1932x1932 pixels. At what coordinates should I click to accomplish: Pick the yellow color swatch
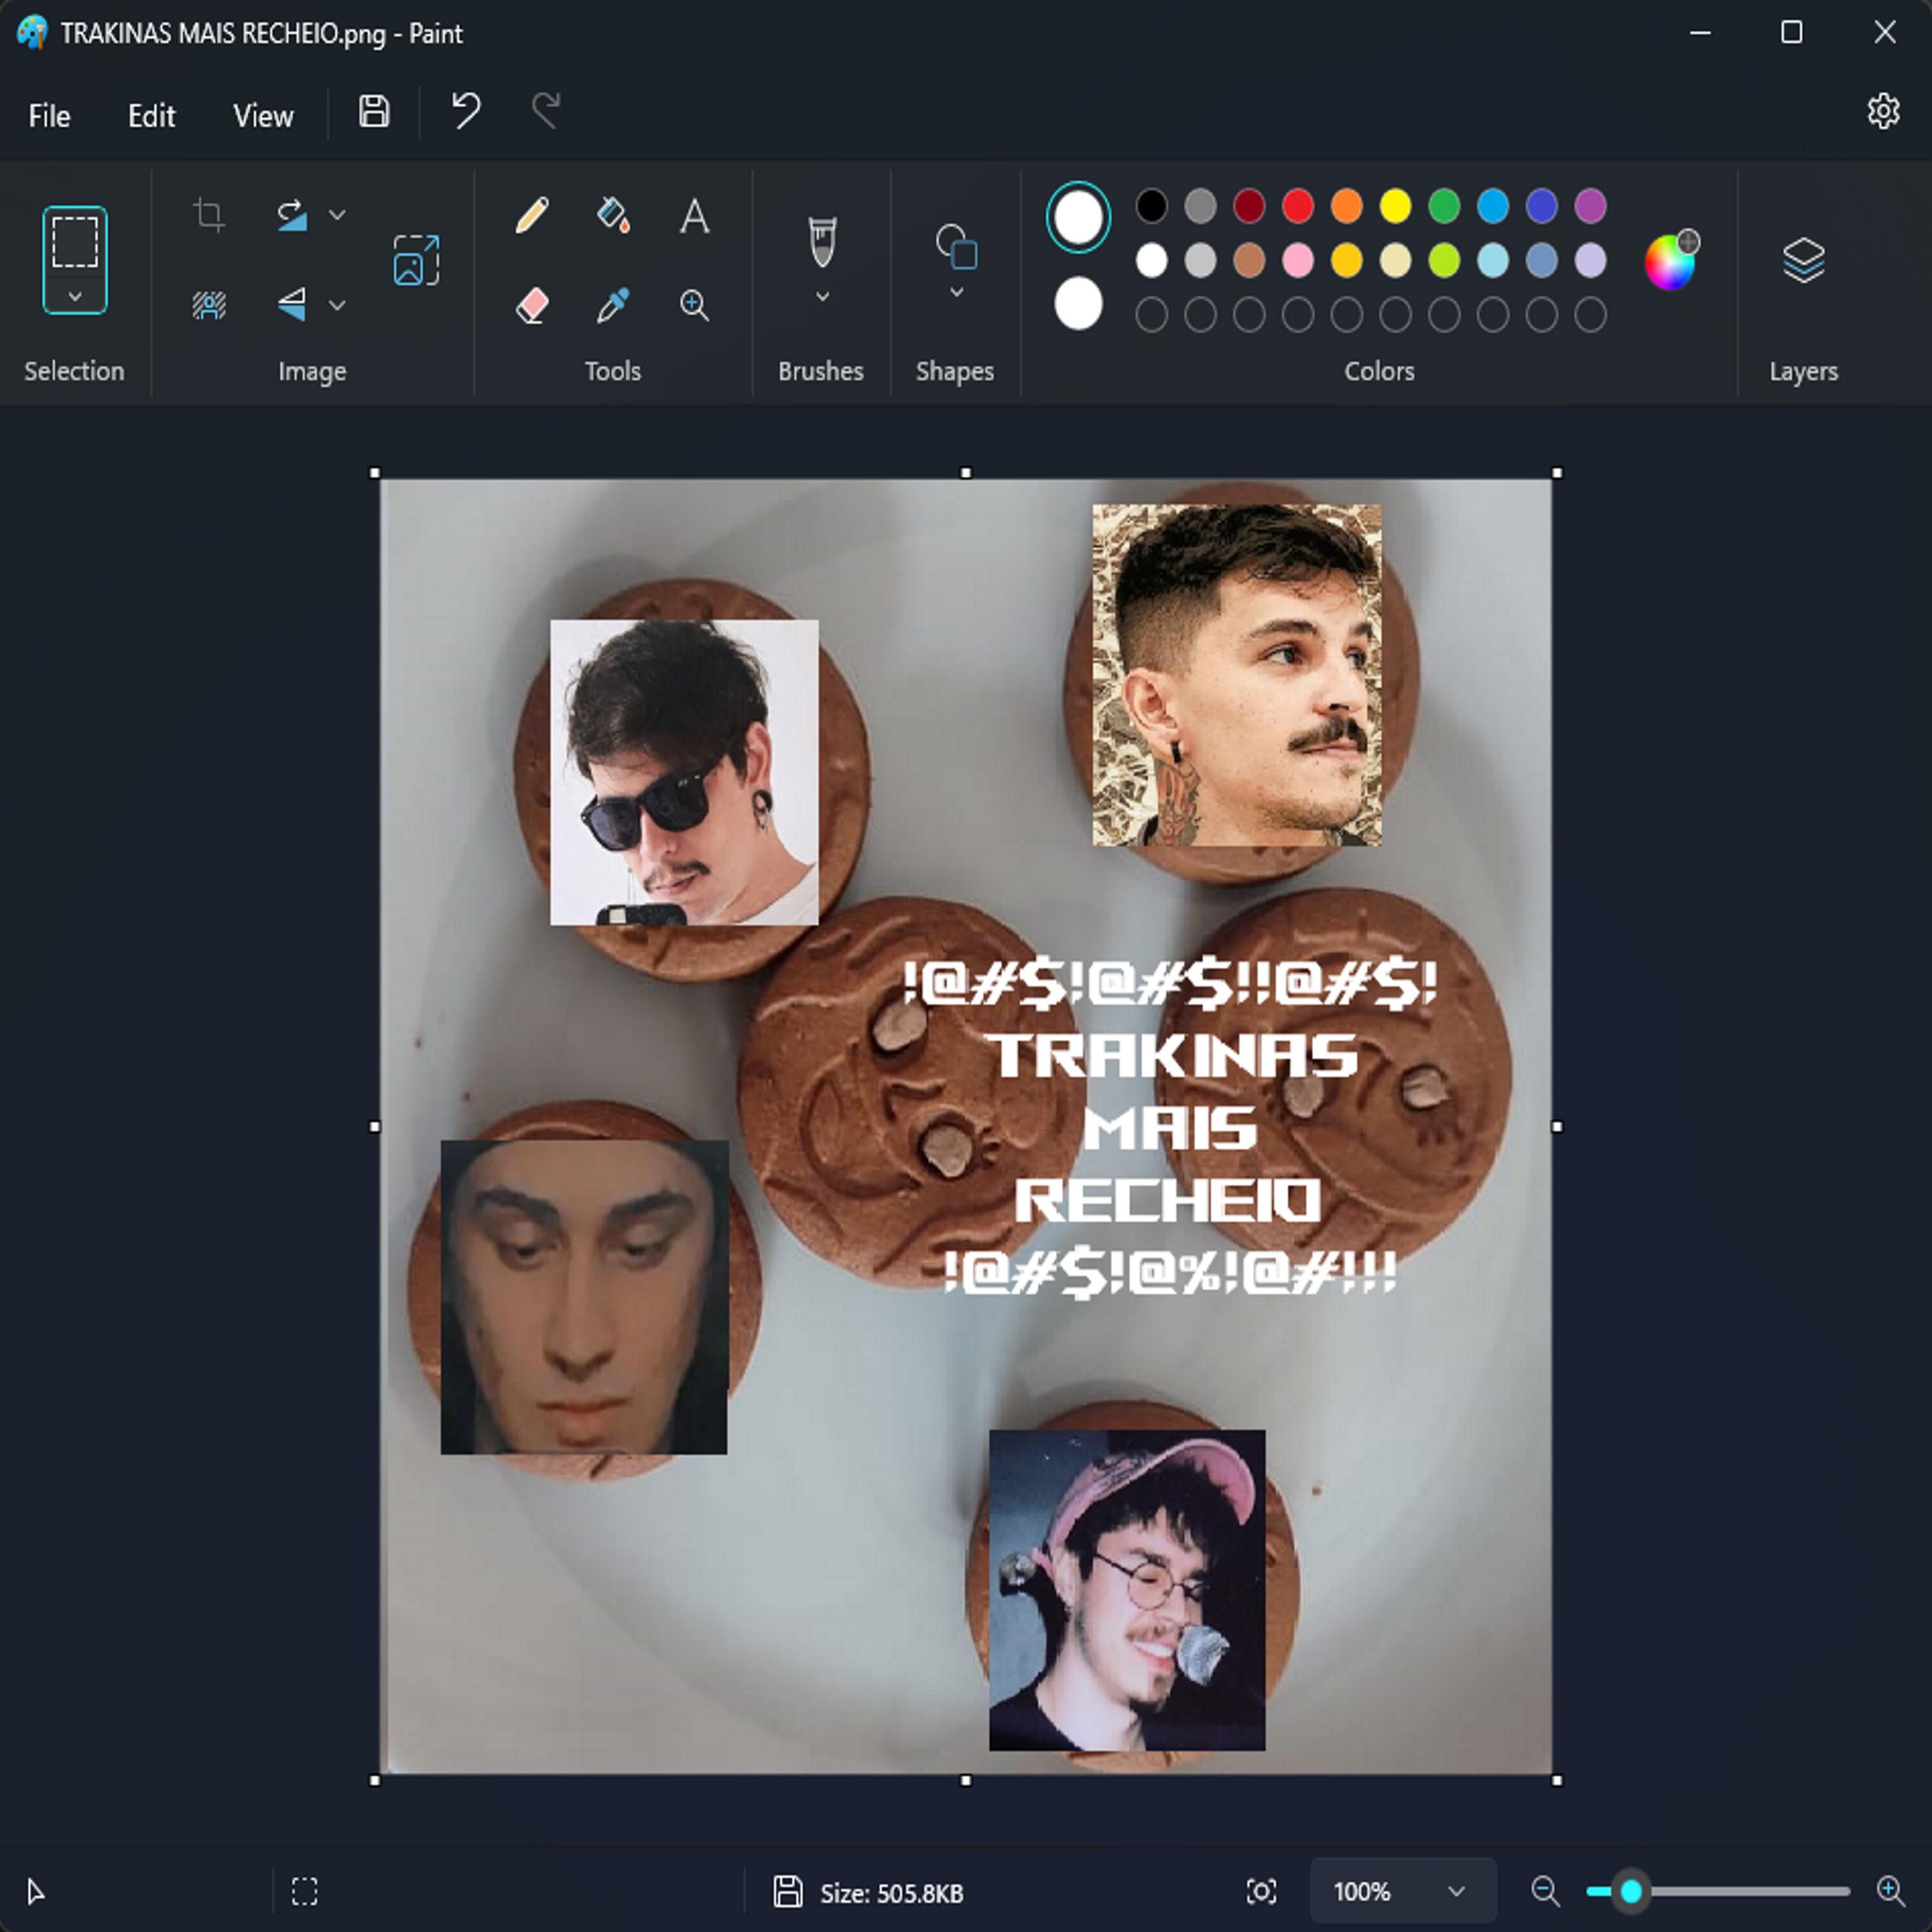coord(1395,206)
